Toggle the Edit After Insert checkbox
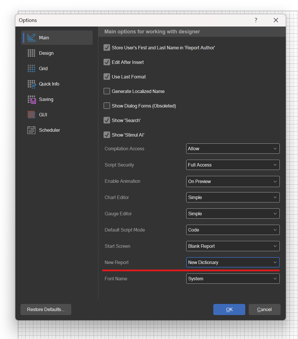Image resolution: width=298 pixels, height=339 pixels. click(x=107, y=62)
